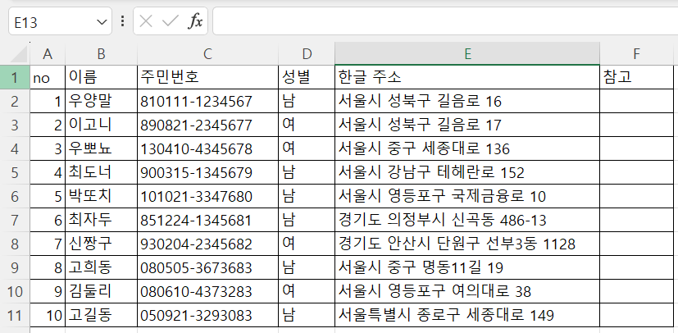Click address '서울시 중구 세종대로 136'
678x333 pixels.
(467, 148)
